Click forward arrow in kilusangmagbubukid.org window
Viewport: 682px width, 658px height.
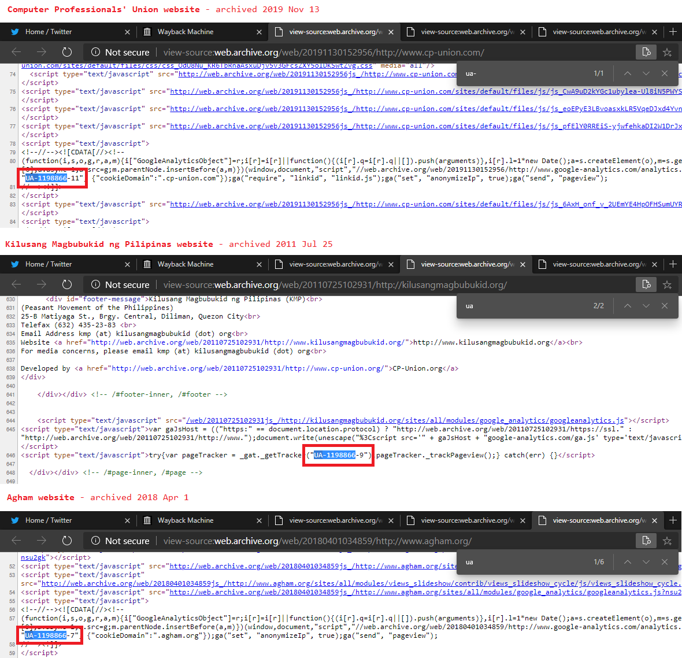(x=41, y=284)
